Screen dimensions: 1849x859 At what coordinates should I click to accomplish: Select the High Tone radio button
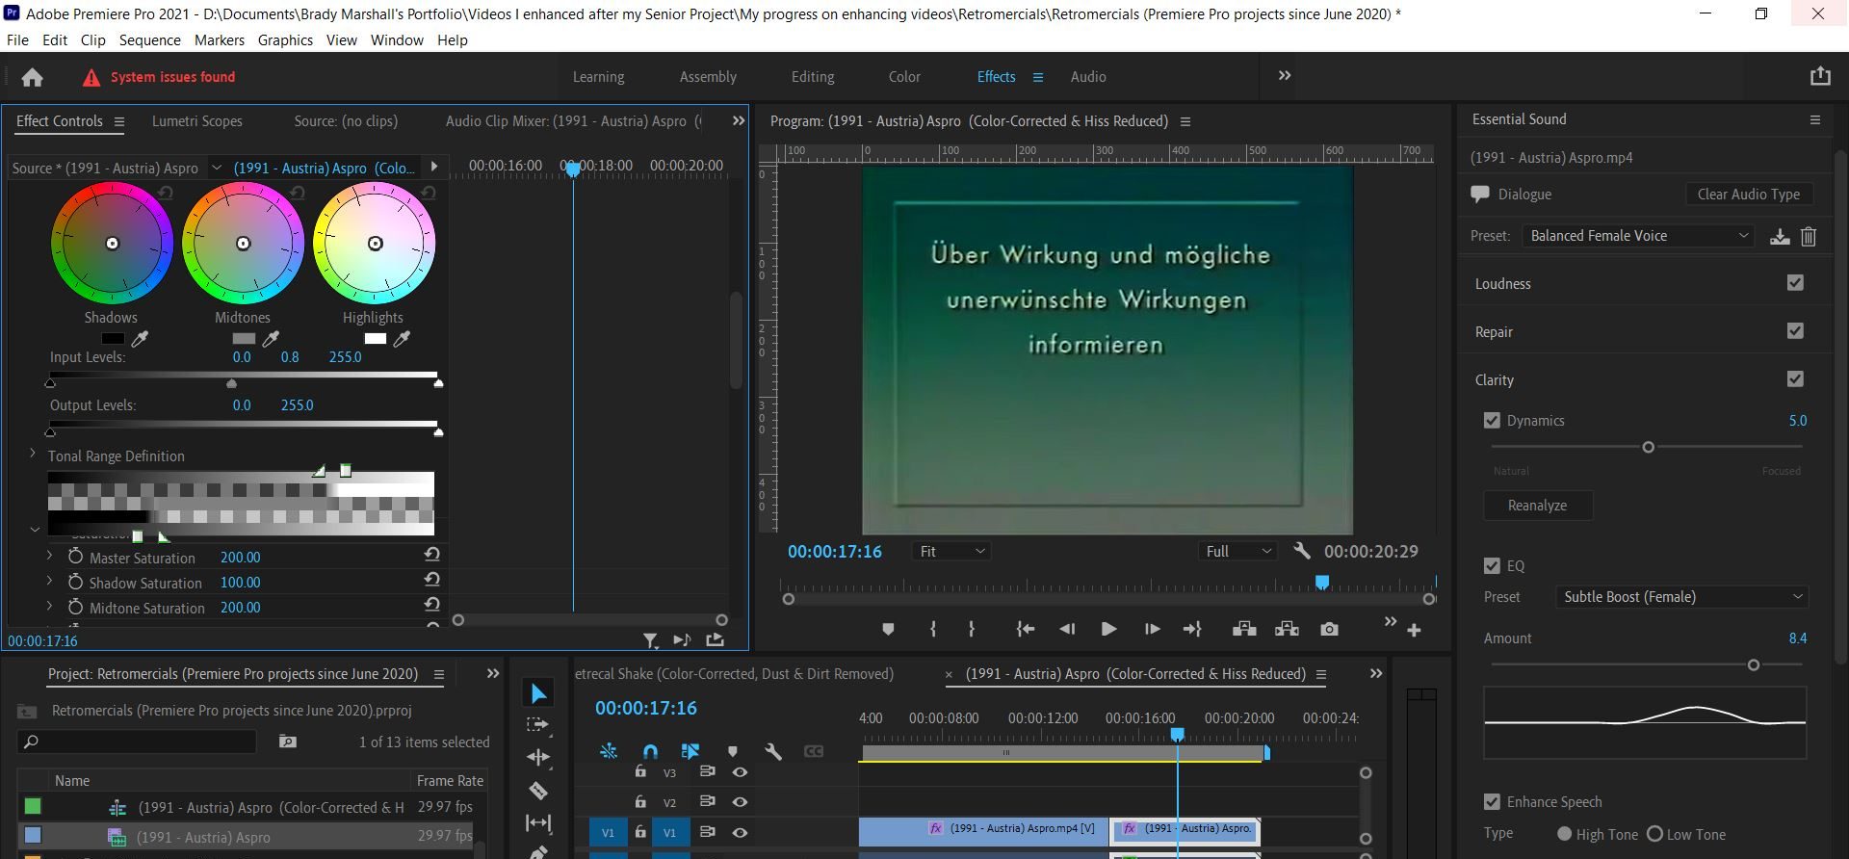pos(1564,834)
